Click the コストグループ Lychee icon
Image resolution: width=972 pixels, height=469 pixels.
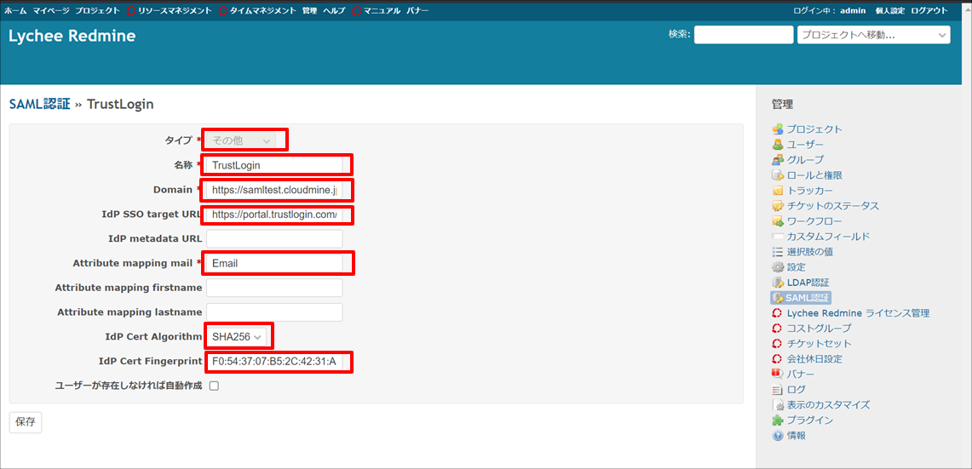click(778, 328)
